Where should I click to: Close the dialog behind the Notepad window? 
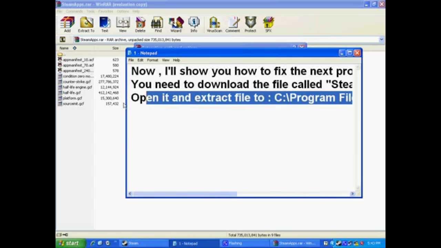pos(302,46)
